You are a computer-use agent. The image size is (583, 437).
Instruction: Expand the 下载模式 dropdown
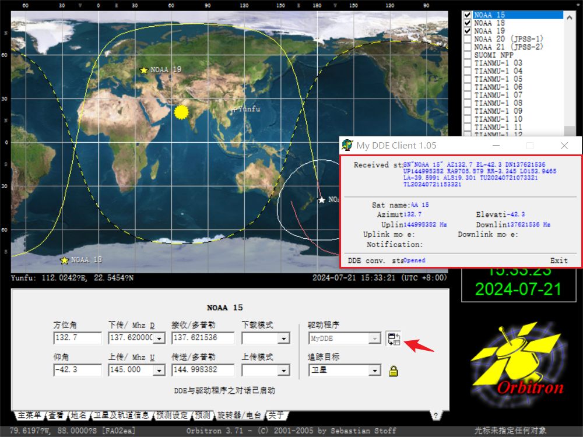click(x=283, y=339)
